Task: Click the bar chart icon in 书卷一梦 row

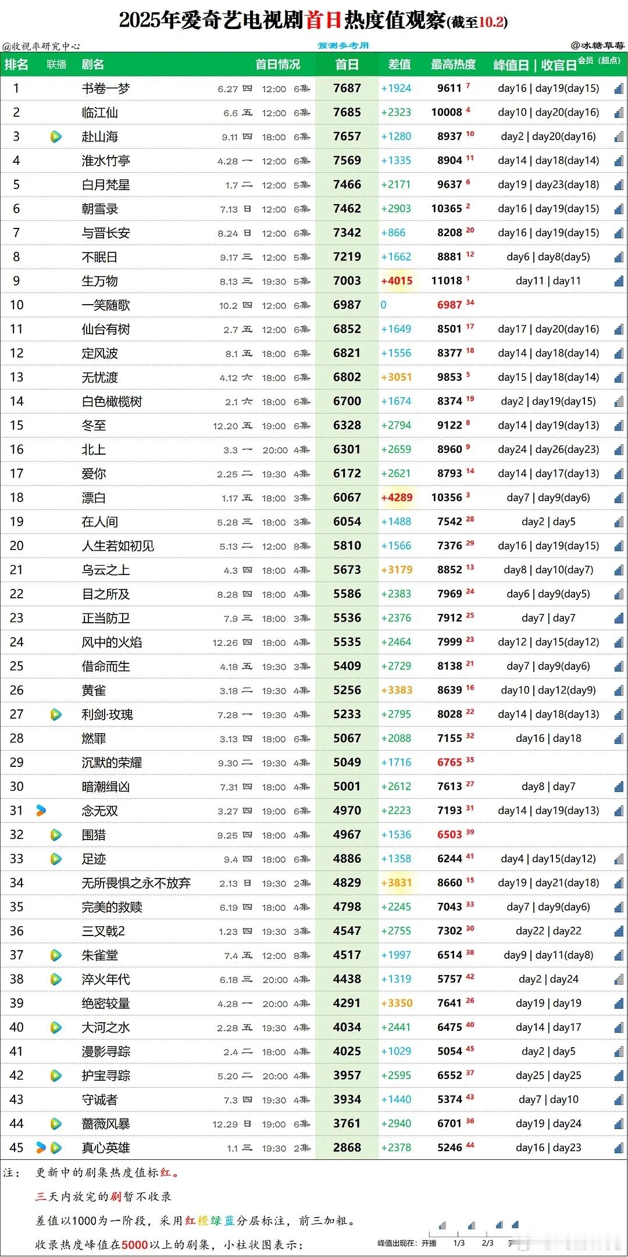Action: [619, 88]
